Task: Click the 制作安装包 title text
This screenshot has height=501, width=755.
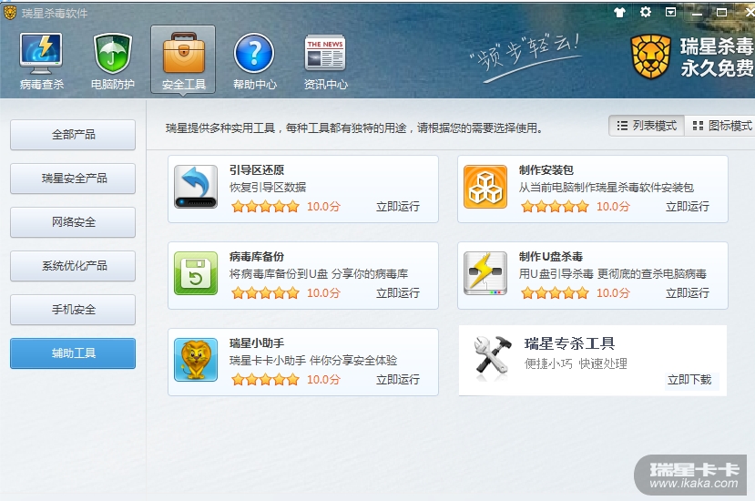Action: 546,170
